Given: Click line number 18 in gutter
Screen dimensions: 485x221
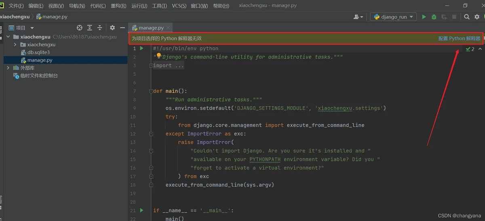Looking at the screenshot, I should (133, 185).
